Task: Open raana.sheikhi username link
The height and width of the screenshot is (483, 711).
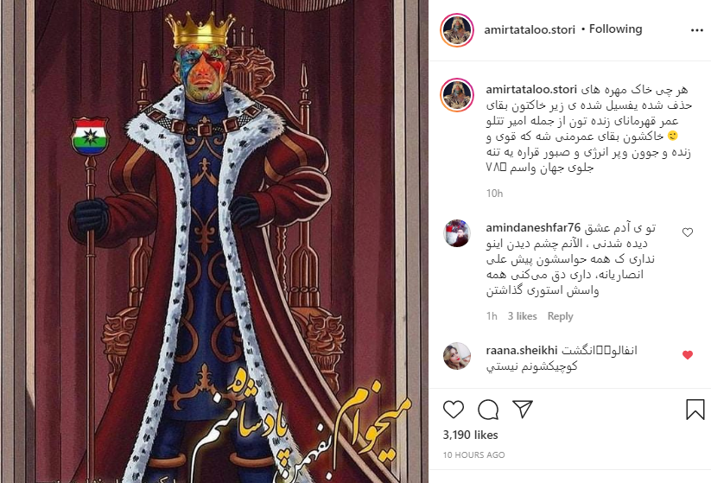Action: point(522,351)
